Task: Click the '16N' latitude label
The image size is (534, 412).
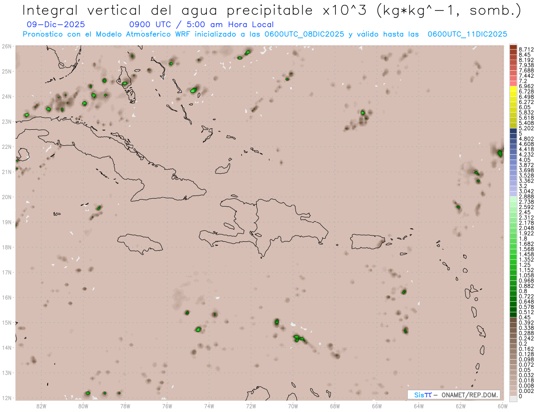Action: point(7,297)
